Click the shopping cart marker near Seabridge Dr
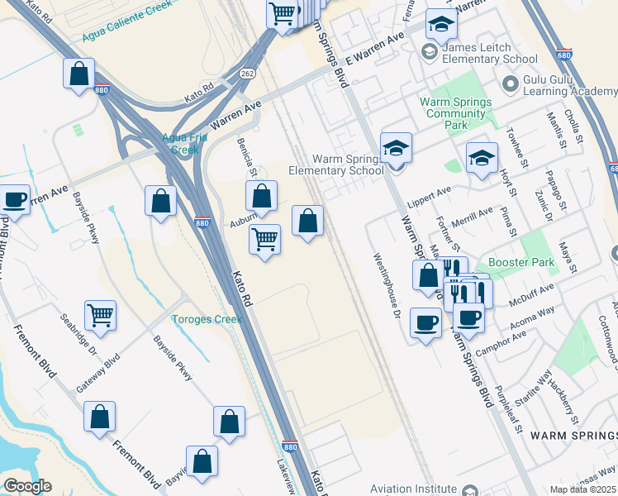The width and height of the screenshot is (618, 496). click(101, 318)
